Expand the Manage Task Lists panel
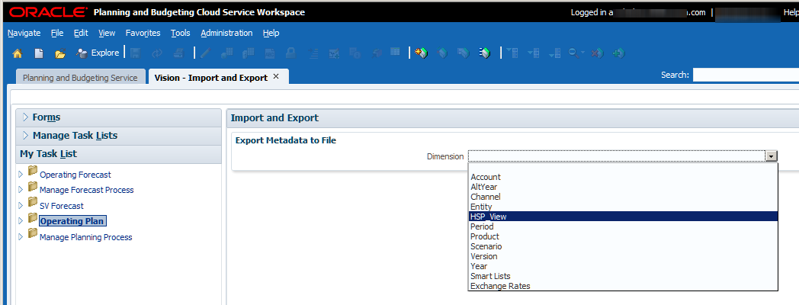Screen dimensions: 799x305 point(25,136)
